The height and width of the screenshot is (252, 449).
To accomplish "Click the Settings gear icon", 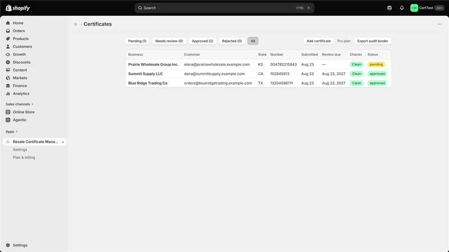I will pos(8,245).
